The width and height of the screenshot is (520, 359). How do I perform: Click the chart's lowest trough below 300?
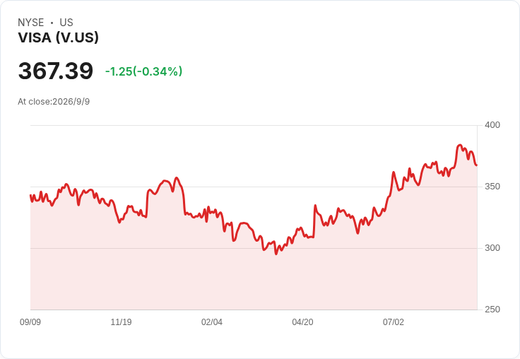coord(276,254)
